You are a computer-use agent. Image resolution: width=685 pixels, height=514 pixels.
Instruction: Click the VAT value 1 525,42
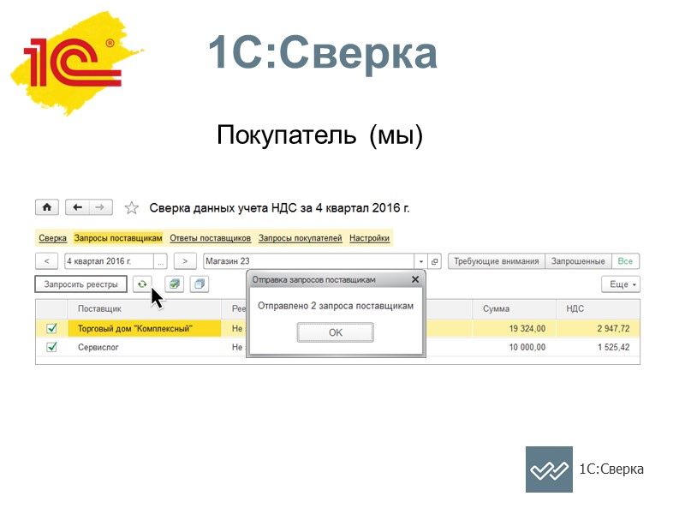coord(613,347)
